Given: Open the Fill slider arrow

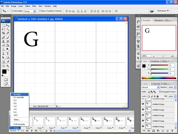Looking at the screenshot, I should (x=175, y=96).
